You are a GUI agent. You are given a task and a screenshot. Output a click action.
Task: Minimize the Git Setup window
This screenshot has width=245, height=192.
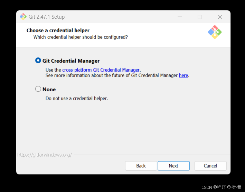tap(180, 17)
